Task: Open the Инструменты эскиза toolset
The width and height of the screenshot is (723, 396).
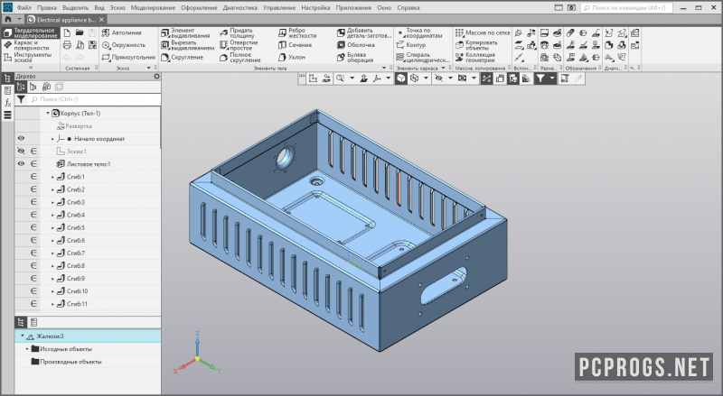Action: [31, 58]
